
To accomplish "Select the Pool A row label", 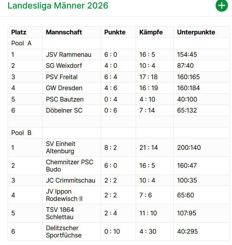I will [21, 44].
